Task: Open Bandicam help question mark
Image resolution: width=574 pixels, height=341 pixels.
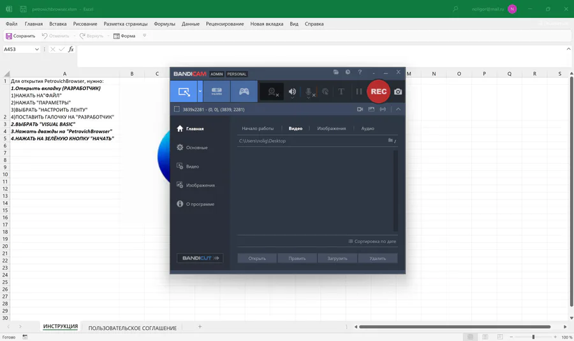Action: click(360, 72)
